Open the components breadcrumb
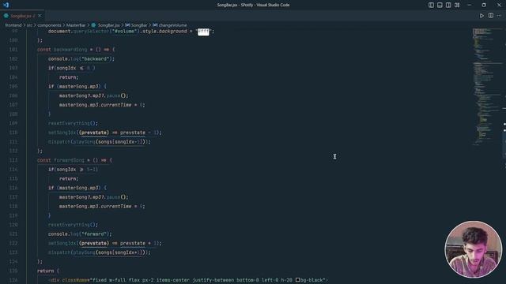 click(49, 25)
